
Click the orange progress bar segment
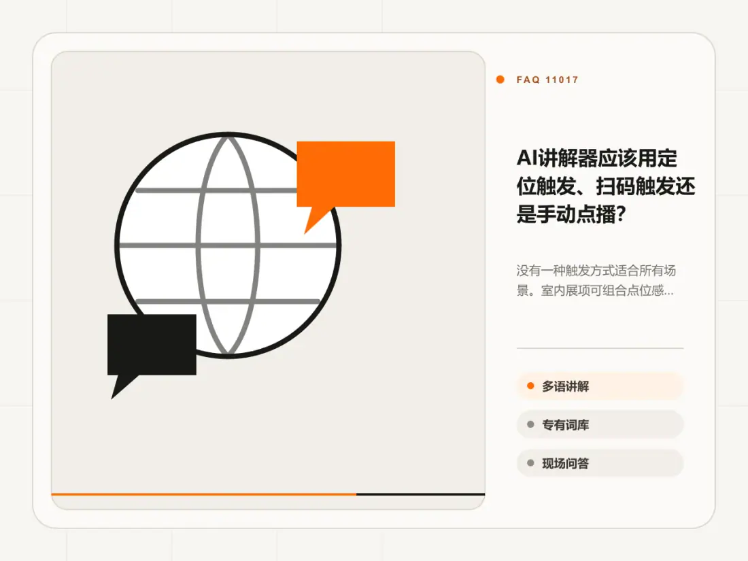(204, 494)
